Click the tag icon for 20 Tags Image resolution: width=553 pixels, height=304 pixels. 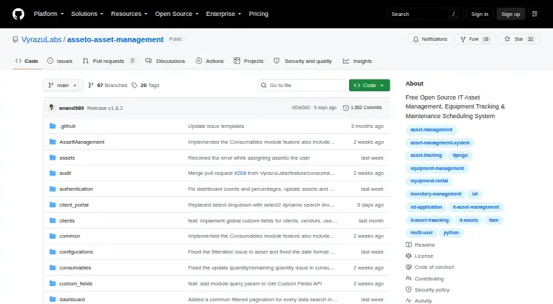click(134, 86)
